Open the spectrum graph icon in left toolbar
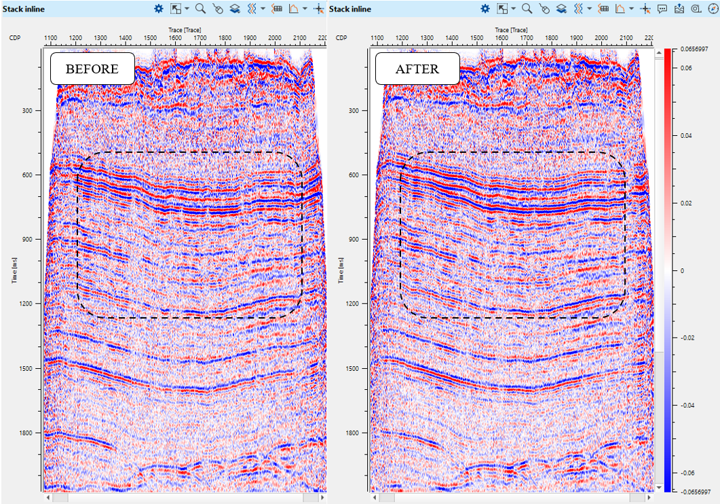This screenshot has height=504, width=720. (x=295, y=9)
